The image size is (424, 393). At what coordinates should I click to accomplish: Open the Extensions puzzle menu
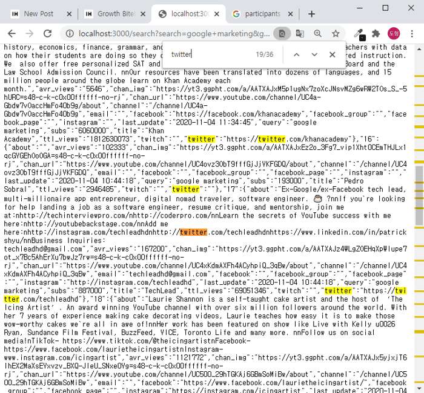376,34
